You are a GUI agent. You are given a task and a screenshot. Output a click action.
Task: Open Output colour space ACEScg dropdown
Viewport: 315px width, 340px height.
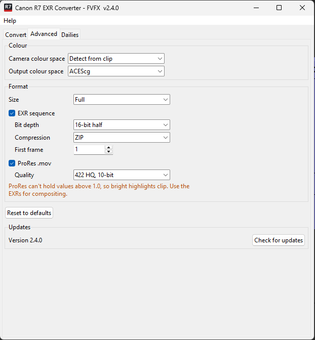point(116,71)
